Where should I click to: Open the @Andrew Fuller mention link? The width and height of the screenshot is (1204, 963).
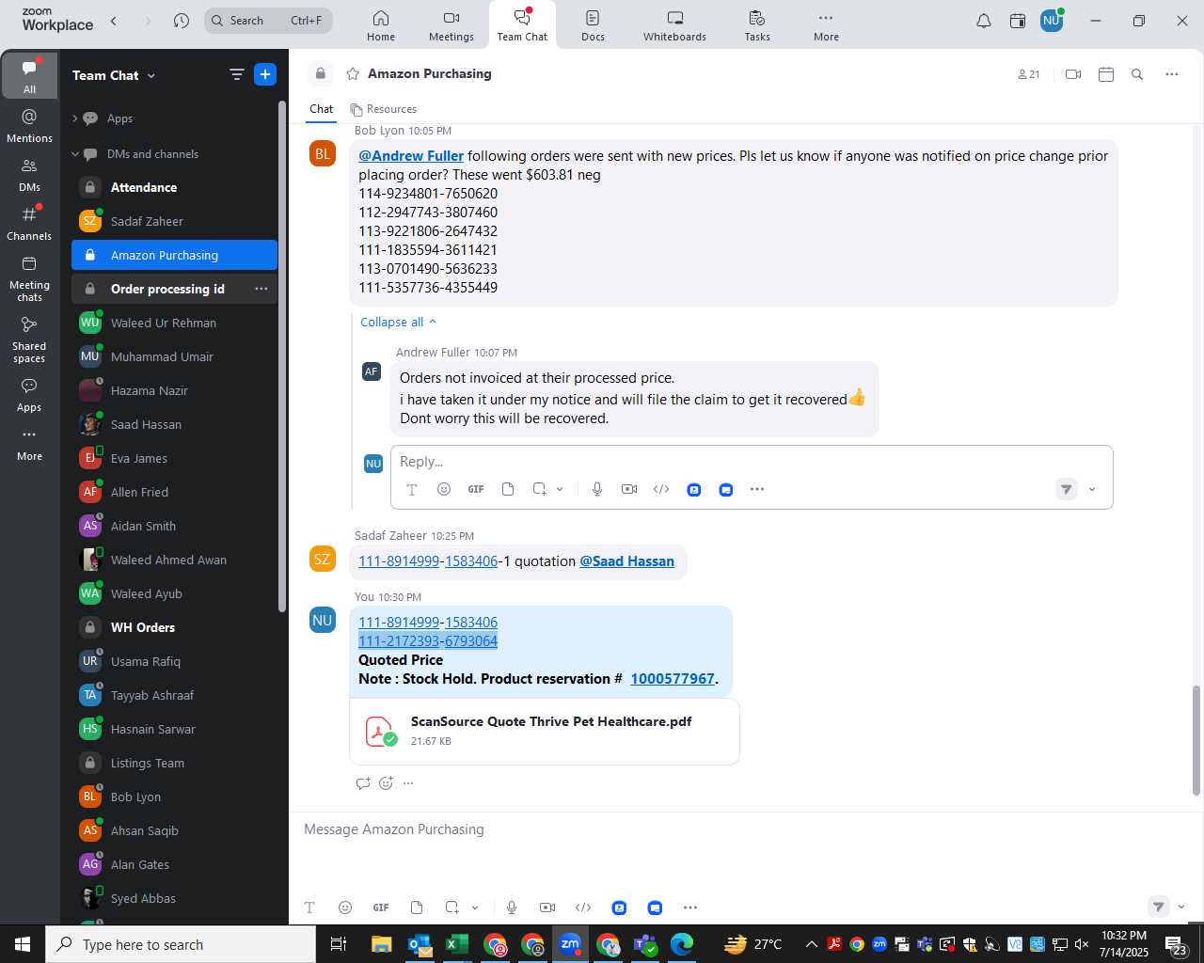(x=411, y=156)
